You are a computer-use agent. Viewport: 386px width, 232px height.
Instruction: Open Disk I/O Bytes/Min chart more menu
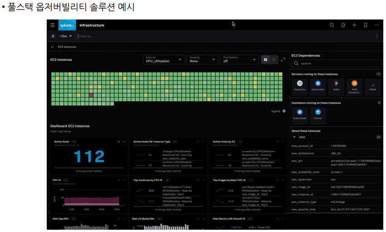pyautogui.click(x=203, y=219)
